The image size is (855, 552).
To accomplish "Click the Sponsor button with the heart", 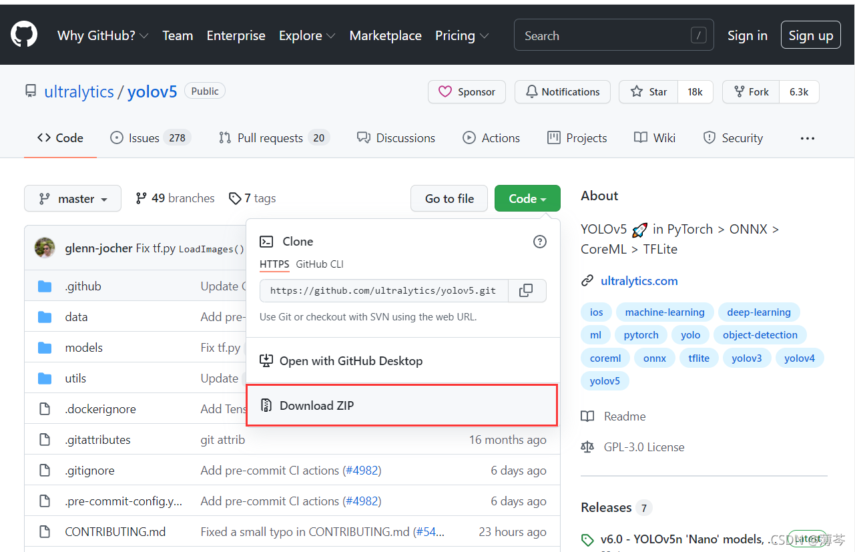I will coord(467,92).
